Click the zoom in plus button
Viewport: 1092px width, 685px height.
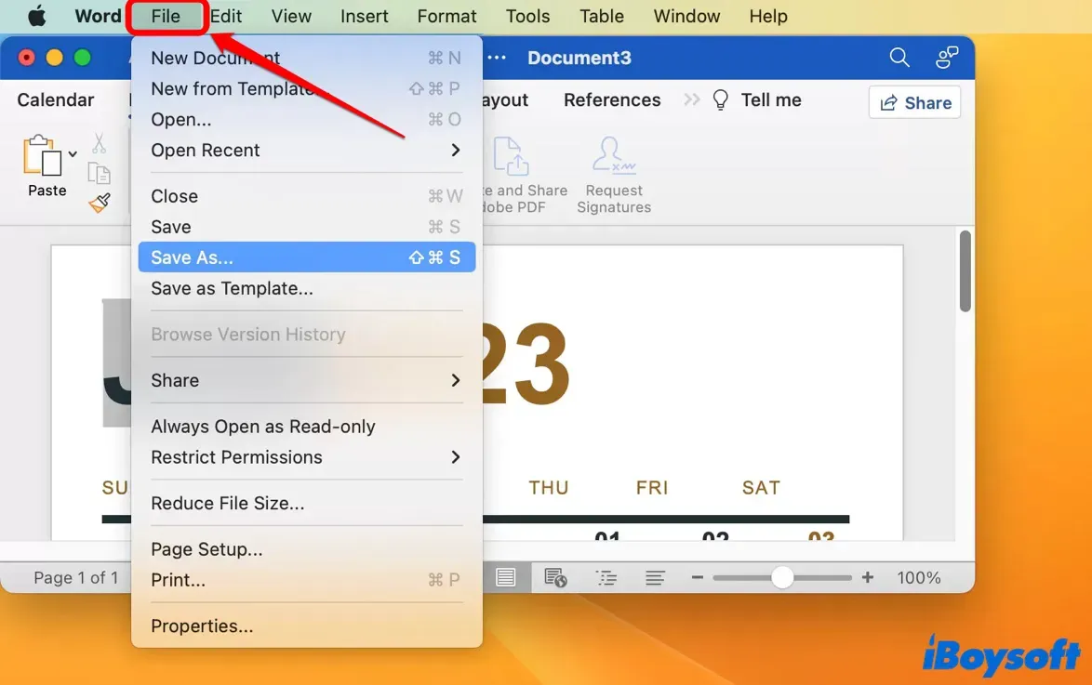pos(868,577)
